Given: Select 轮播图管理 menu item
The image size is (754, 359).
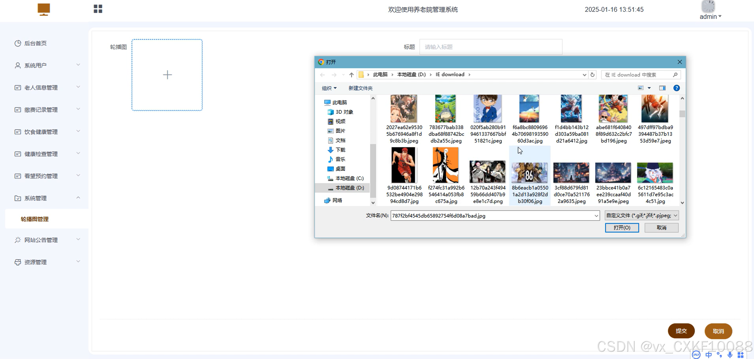Looking at the screenshot, I should point(35,219).
